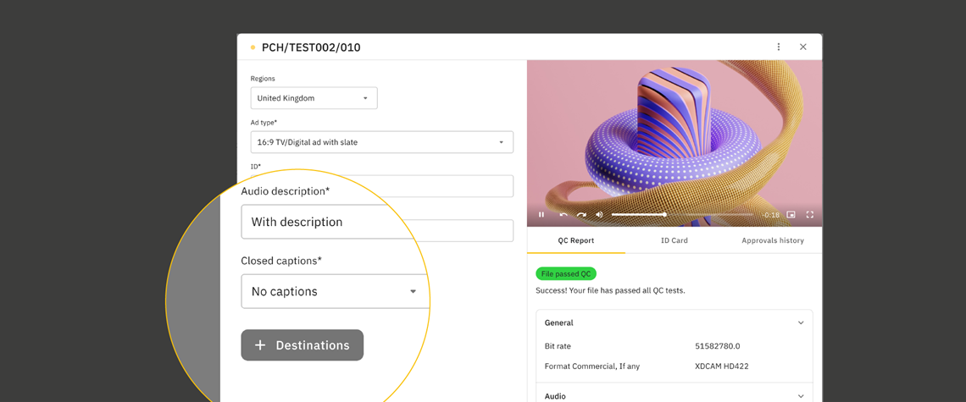Close the PCH/TEST002/010 dialog
Image resolution: width=966 pixels, height=402 pixels.
[x=802, y=47]
